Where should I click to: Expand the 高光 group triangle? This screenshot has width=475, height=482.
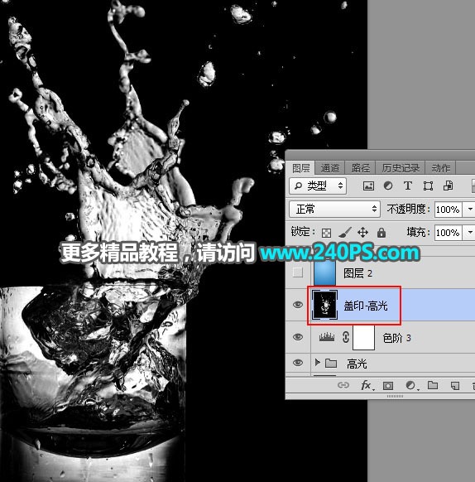coord(317,363)
